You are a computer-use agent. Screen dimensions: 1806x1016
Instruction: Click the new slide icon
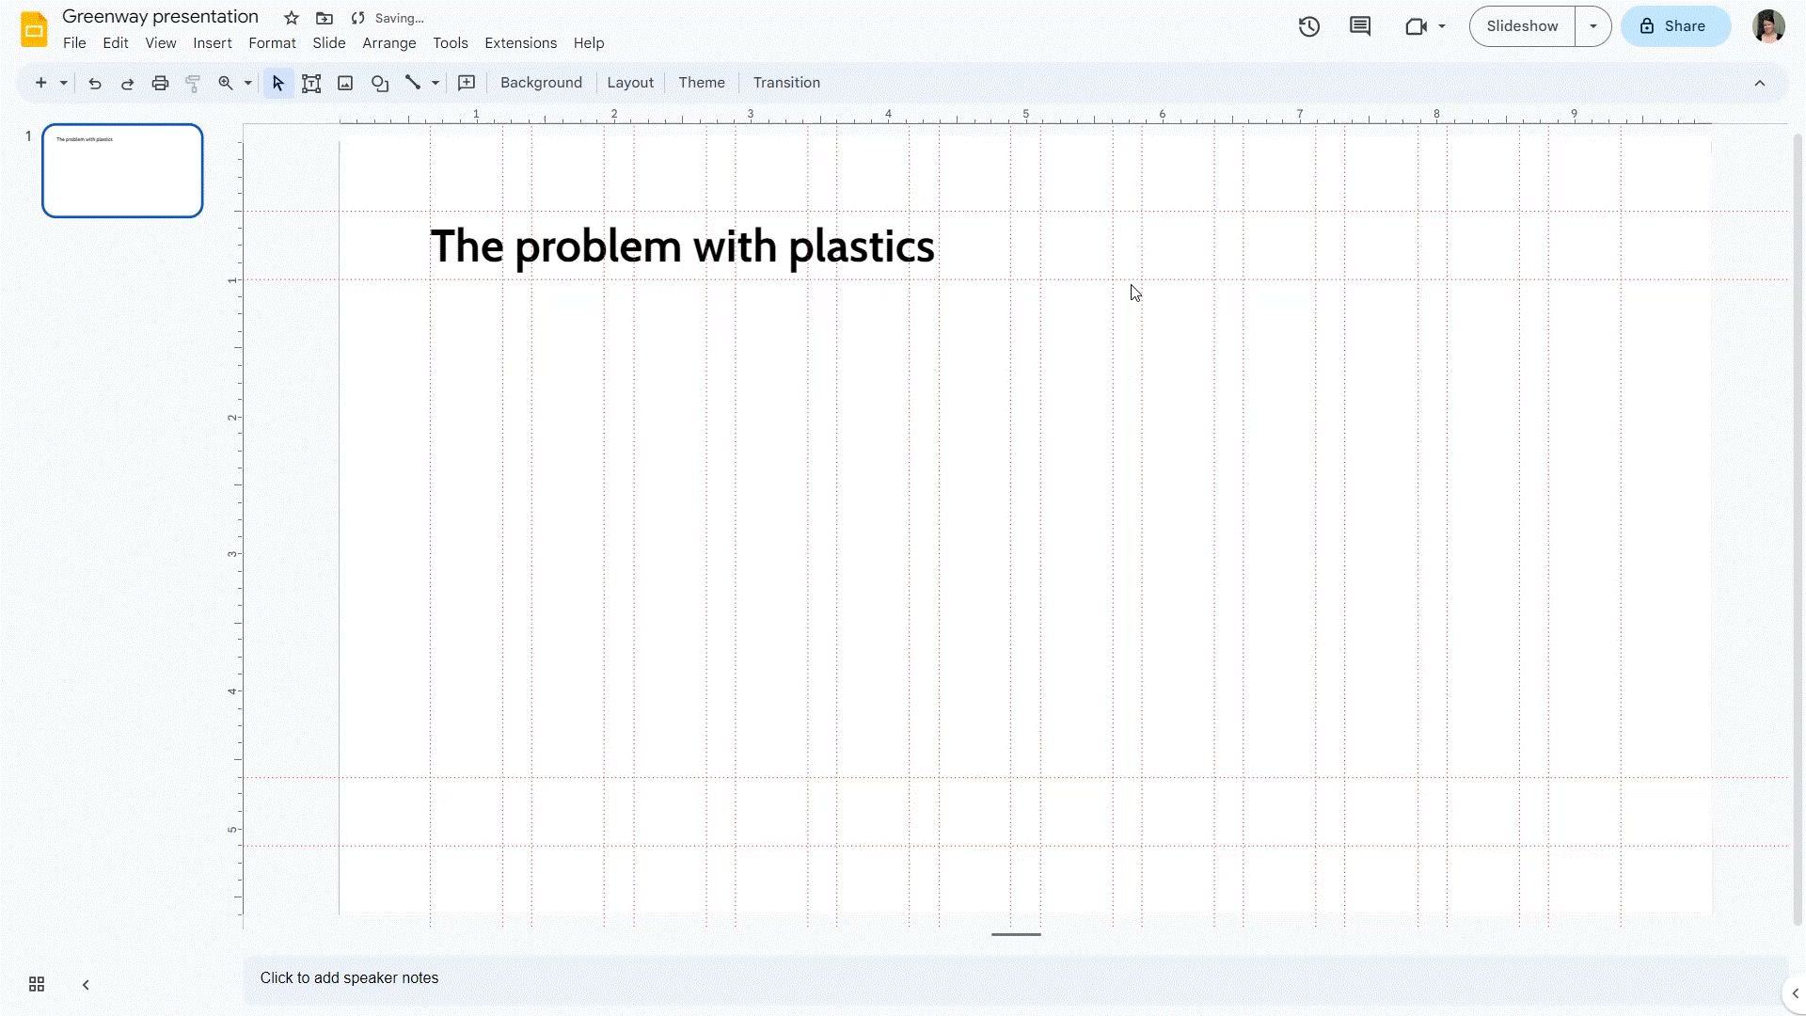pyautogui.click(x=40, y=82)
